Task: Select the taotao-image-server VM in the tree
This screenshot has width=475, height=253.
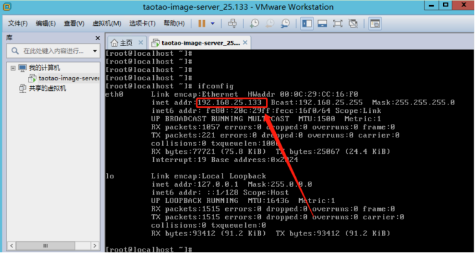Action: tap(69, 78)
